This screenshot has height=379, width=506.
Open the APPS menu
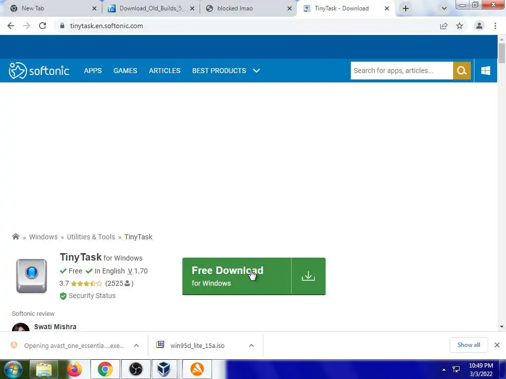click(93, 71)
